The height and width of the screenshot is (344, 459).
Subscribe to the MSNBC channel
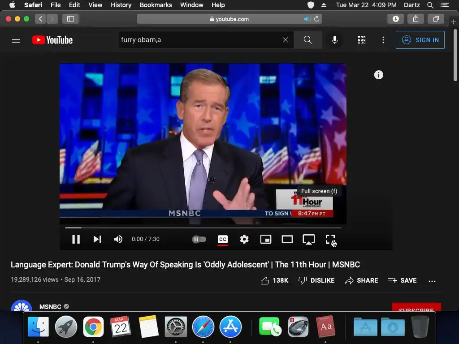point(416,307)
